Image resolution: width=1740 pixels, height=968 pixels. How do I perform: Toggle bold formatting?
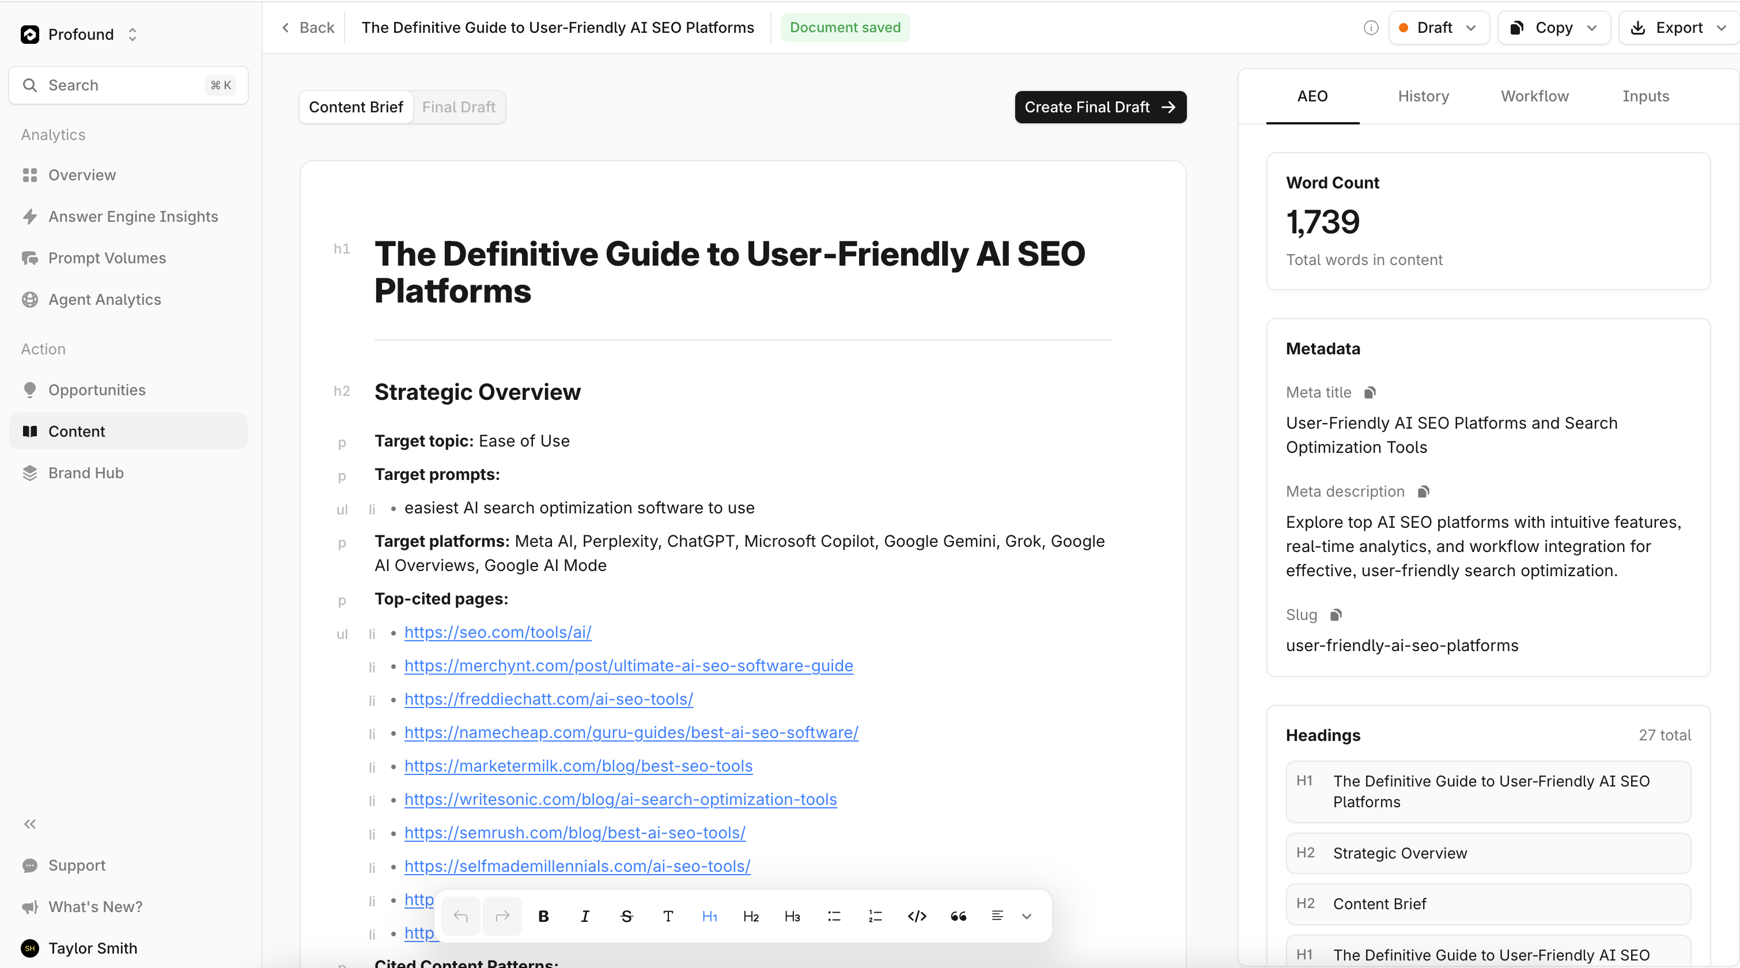click(544, 916)
